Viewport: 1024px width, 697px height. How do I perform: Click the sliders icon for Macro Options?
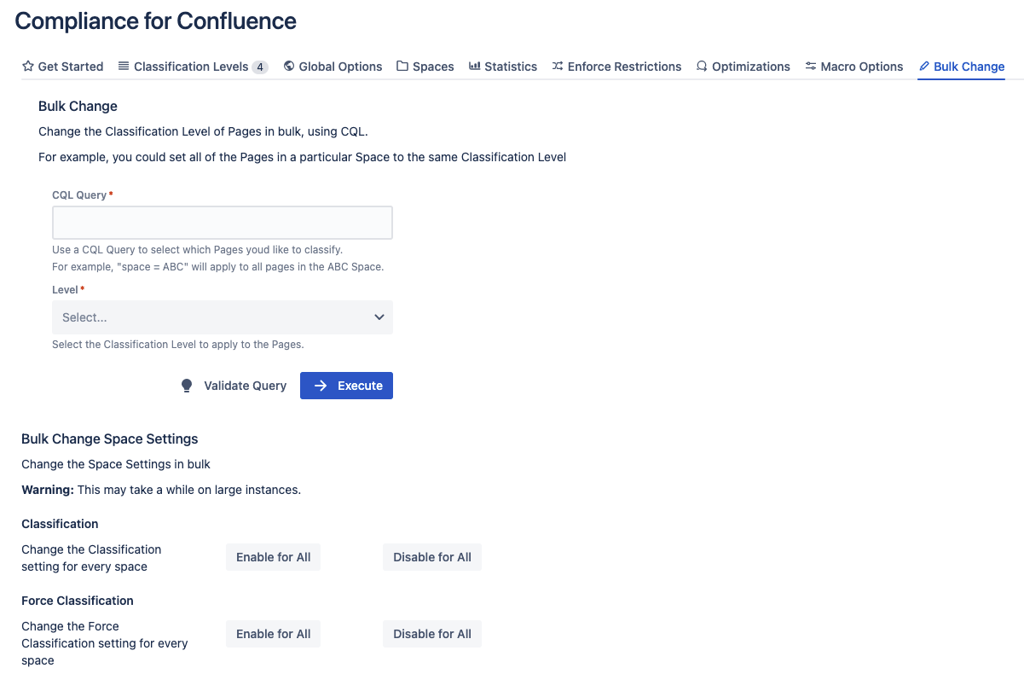coord(811,67)
